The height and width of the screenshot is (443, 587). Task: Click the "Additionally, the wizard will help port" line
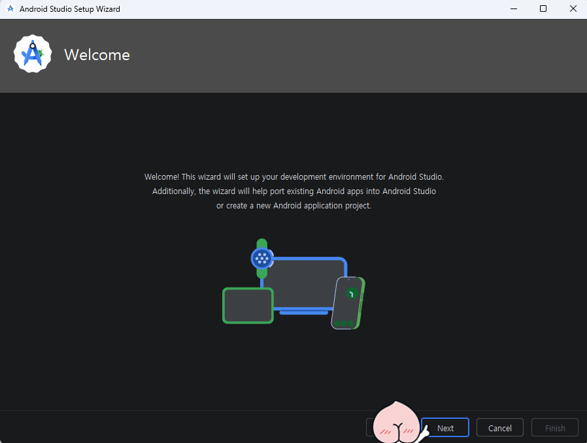coord(294,191)
